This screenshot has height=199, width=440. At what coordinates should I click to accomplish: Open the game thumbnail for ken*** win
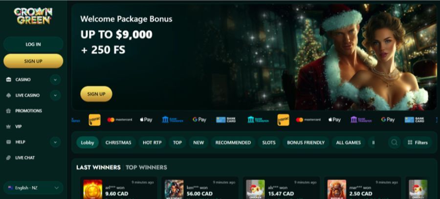[174, 189]
